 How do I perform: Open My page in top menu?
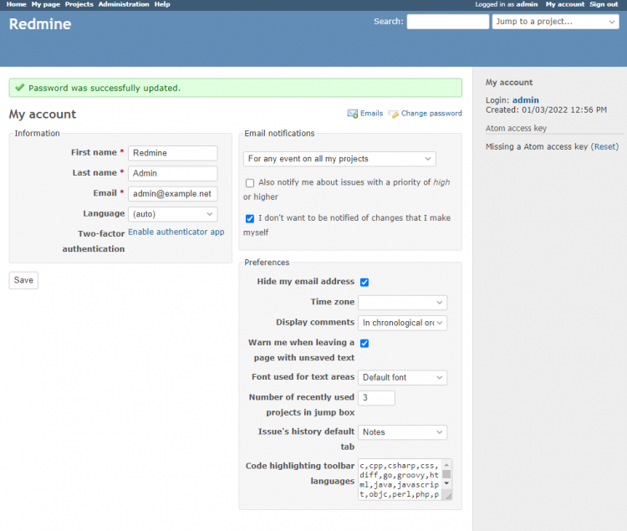46,4
